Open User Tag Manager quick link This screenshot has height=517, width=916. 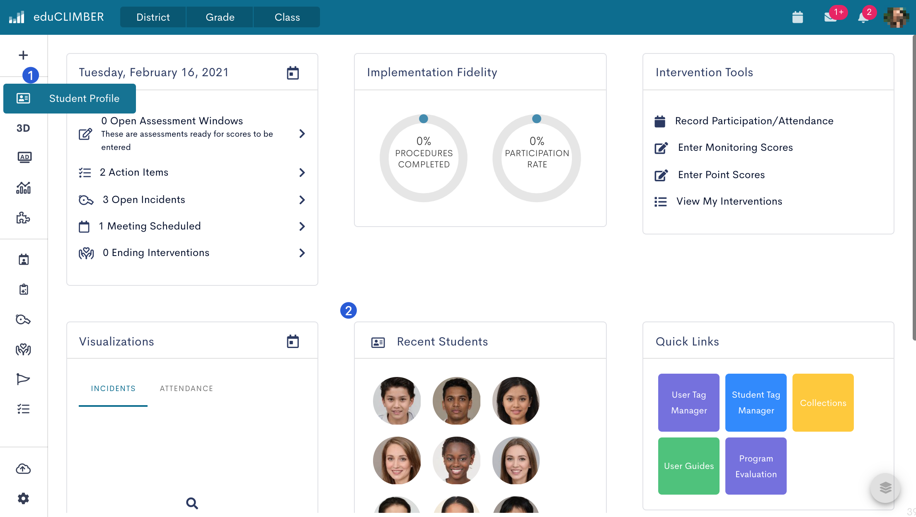point(689,403)
